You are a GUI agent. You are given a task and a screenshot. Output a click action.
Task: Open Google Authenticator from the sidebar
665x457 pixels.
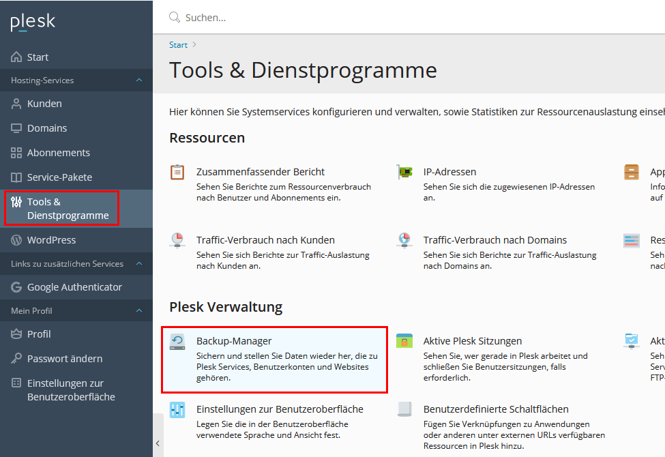click(x=74, y=287)
